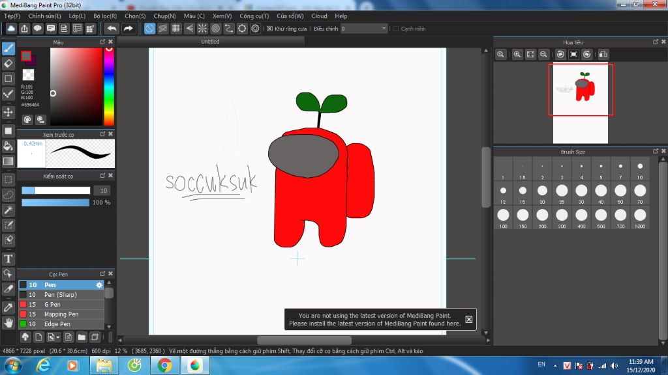Zoom in on the navigator panel
Screen dimensions: 668x375
coord(517,55)
